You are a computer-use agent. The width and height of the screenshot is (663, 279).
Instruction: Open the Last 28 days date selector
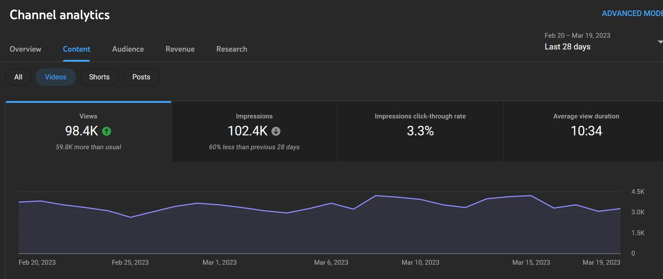[x=567, y=46]
